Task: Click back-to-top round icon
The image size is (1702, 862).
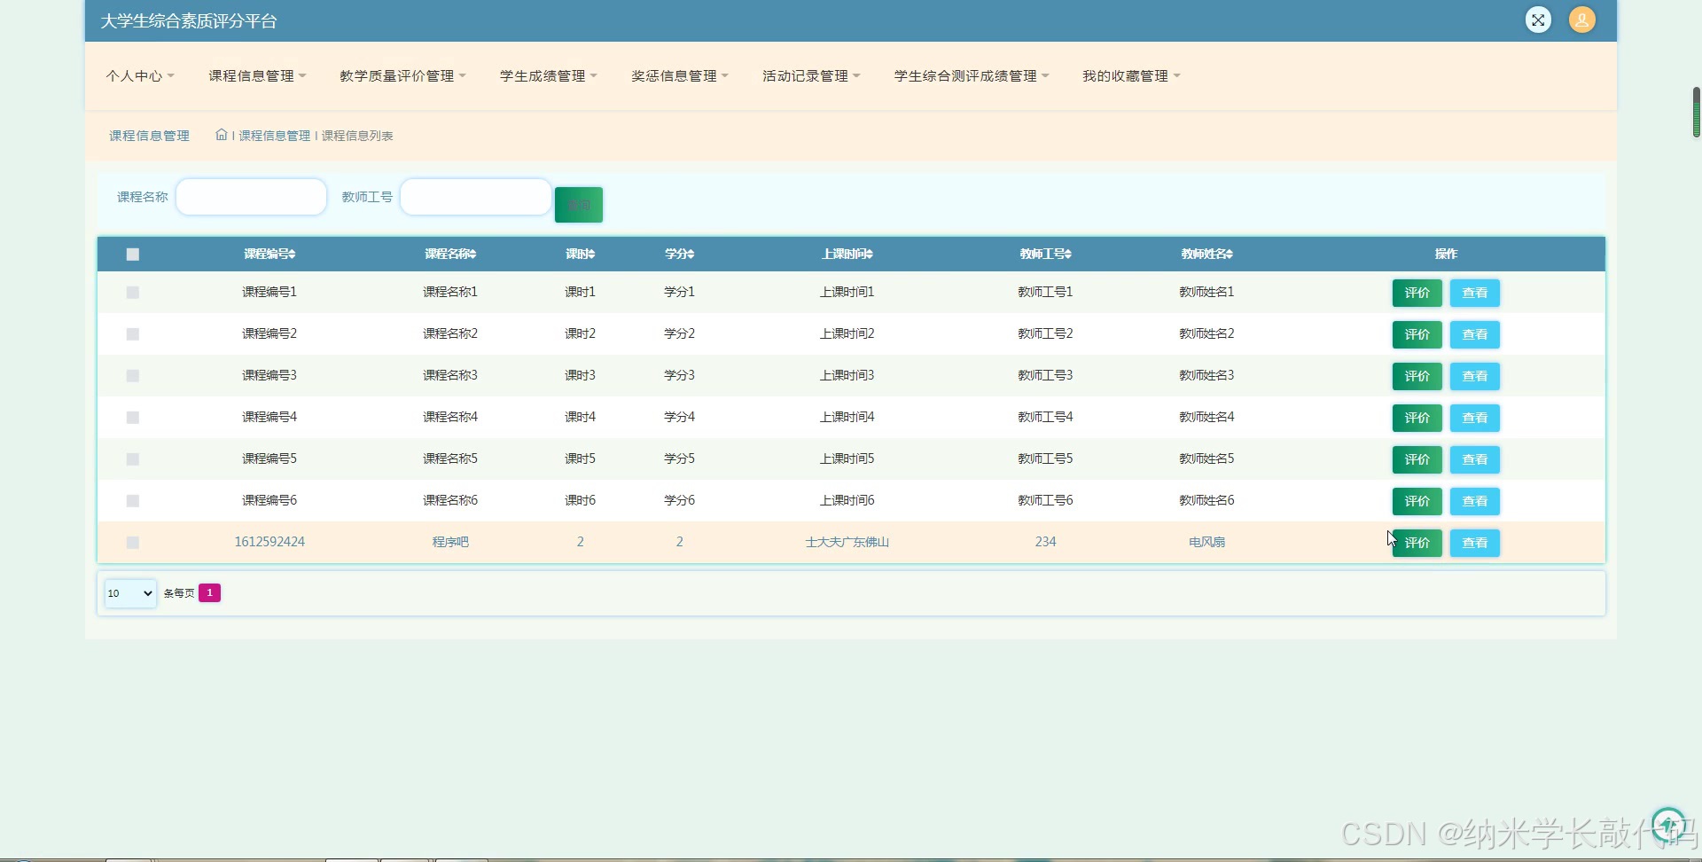Action: click(1669, 825)
